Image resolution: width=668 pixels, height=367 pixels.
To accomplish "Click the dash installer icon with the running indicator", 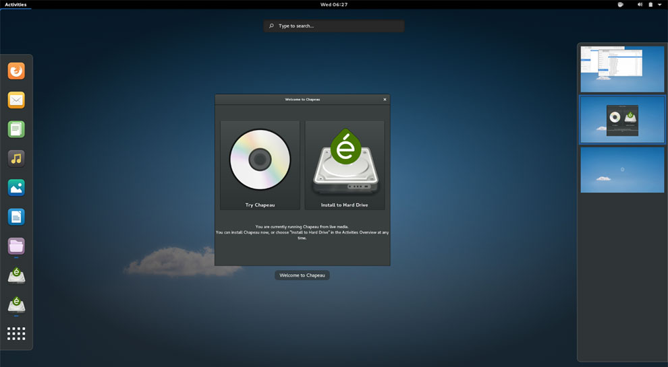I will click(16, 305).
